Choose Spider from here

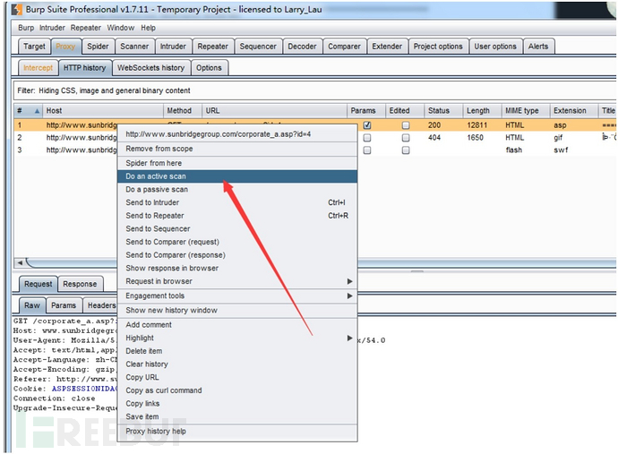pyautogui.click(x=237, y=163)
